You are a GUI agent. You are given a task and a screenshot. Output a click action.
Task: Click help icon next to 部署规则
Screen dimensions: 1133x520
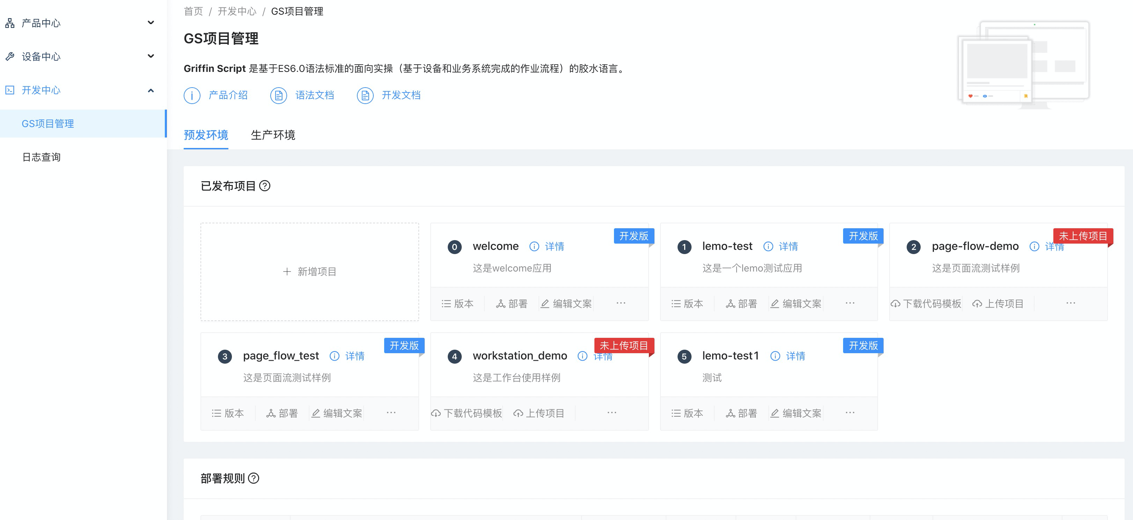pyautogui.click(x=254, y=478)
